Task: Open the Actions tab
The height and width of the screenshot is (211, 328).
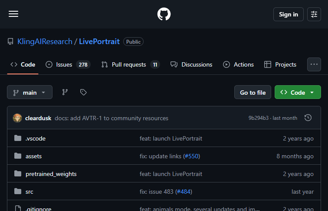Action: point(238,64)
